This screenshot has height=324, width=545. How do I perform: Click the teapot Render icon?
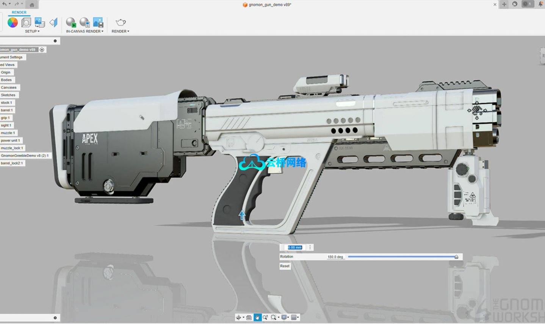121,23
